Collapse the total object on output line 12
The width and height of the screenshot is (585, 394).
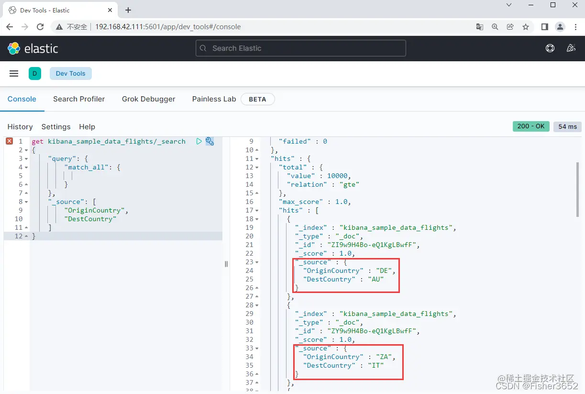click(x=257, y=168)
